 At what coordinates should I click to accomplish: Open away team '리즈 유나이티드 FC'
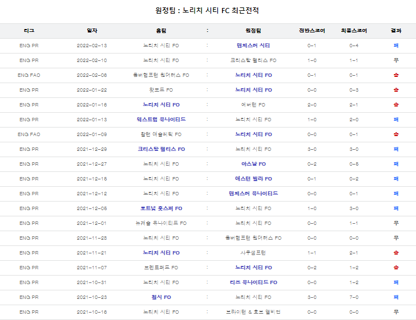pos(253,282)
